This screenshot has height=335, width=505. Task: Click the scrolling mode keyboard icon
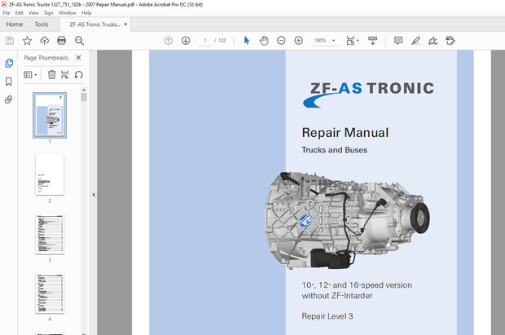pyautogui.click(x=372, y=41)
